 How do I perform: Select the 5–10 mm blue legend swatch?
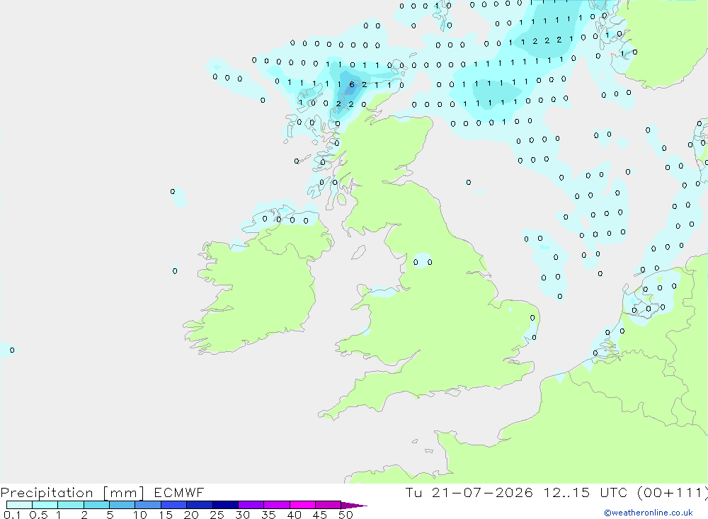122,505
